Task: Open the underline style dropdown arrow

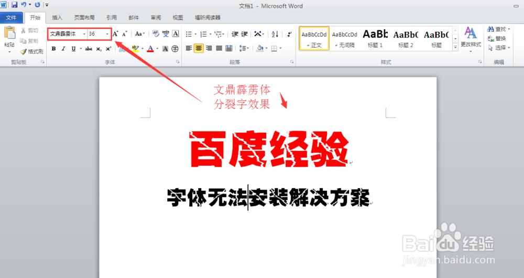Action: click(81, 49)
